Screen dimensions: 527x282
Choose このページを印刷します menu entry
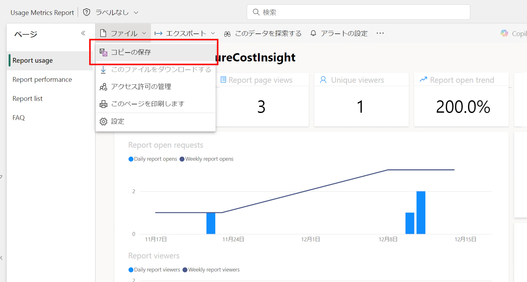[156, 104]
